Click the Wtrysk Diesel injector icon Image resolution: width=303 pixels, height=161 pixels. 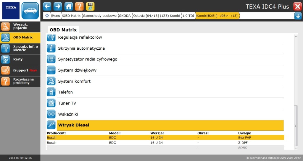[x=51, y=125]
